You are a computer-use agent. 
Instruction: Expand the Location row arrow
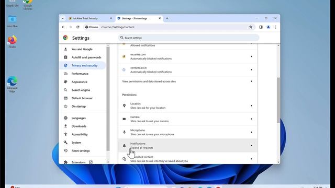pyautogui.click(x=251, y=105)
